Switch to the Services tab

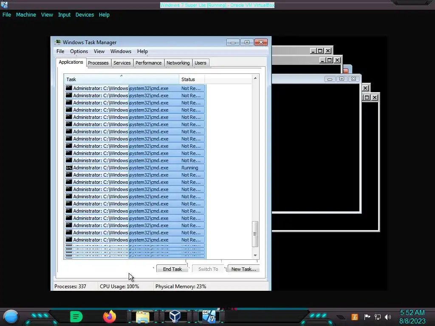tap(122, 63)
